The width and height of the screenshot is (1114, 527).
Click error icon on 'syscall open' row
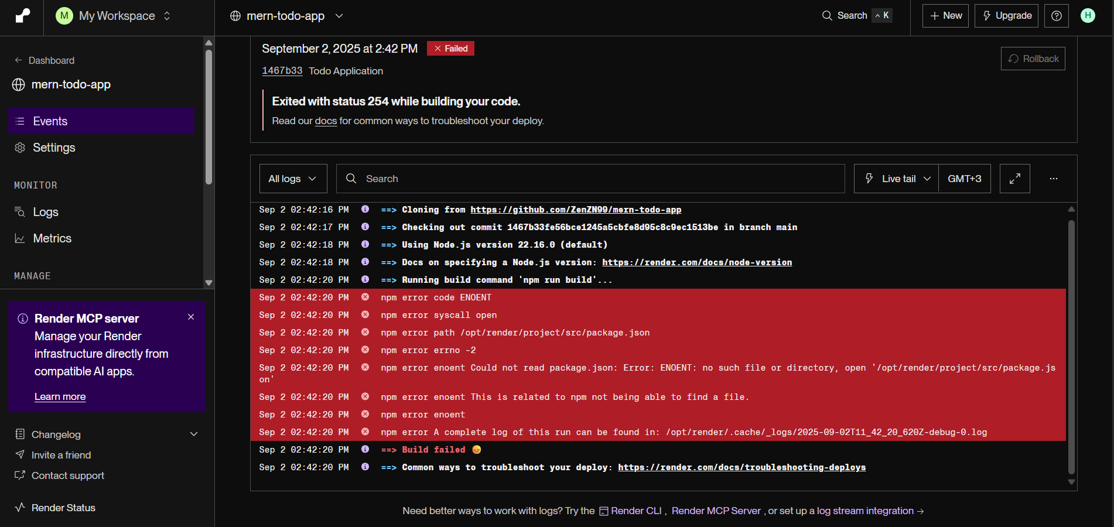pos(365,314)
